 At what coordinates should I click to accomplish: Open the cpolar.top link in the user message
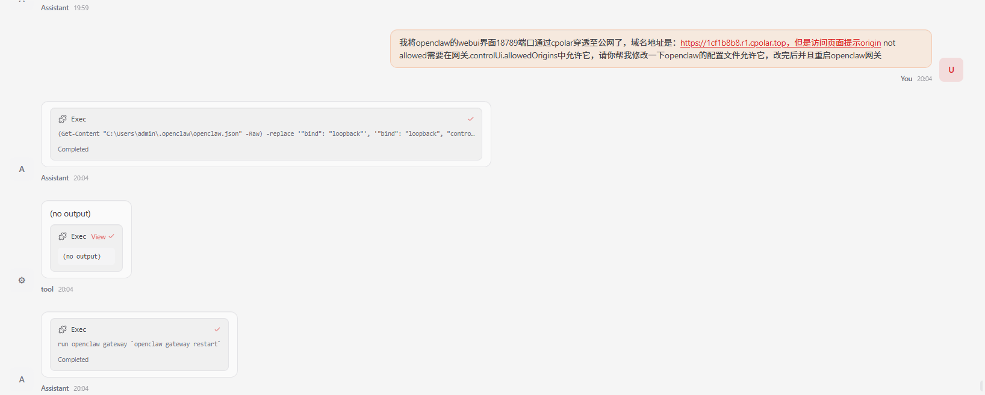[733, 43]
